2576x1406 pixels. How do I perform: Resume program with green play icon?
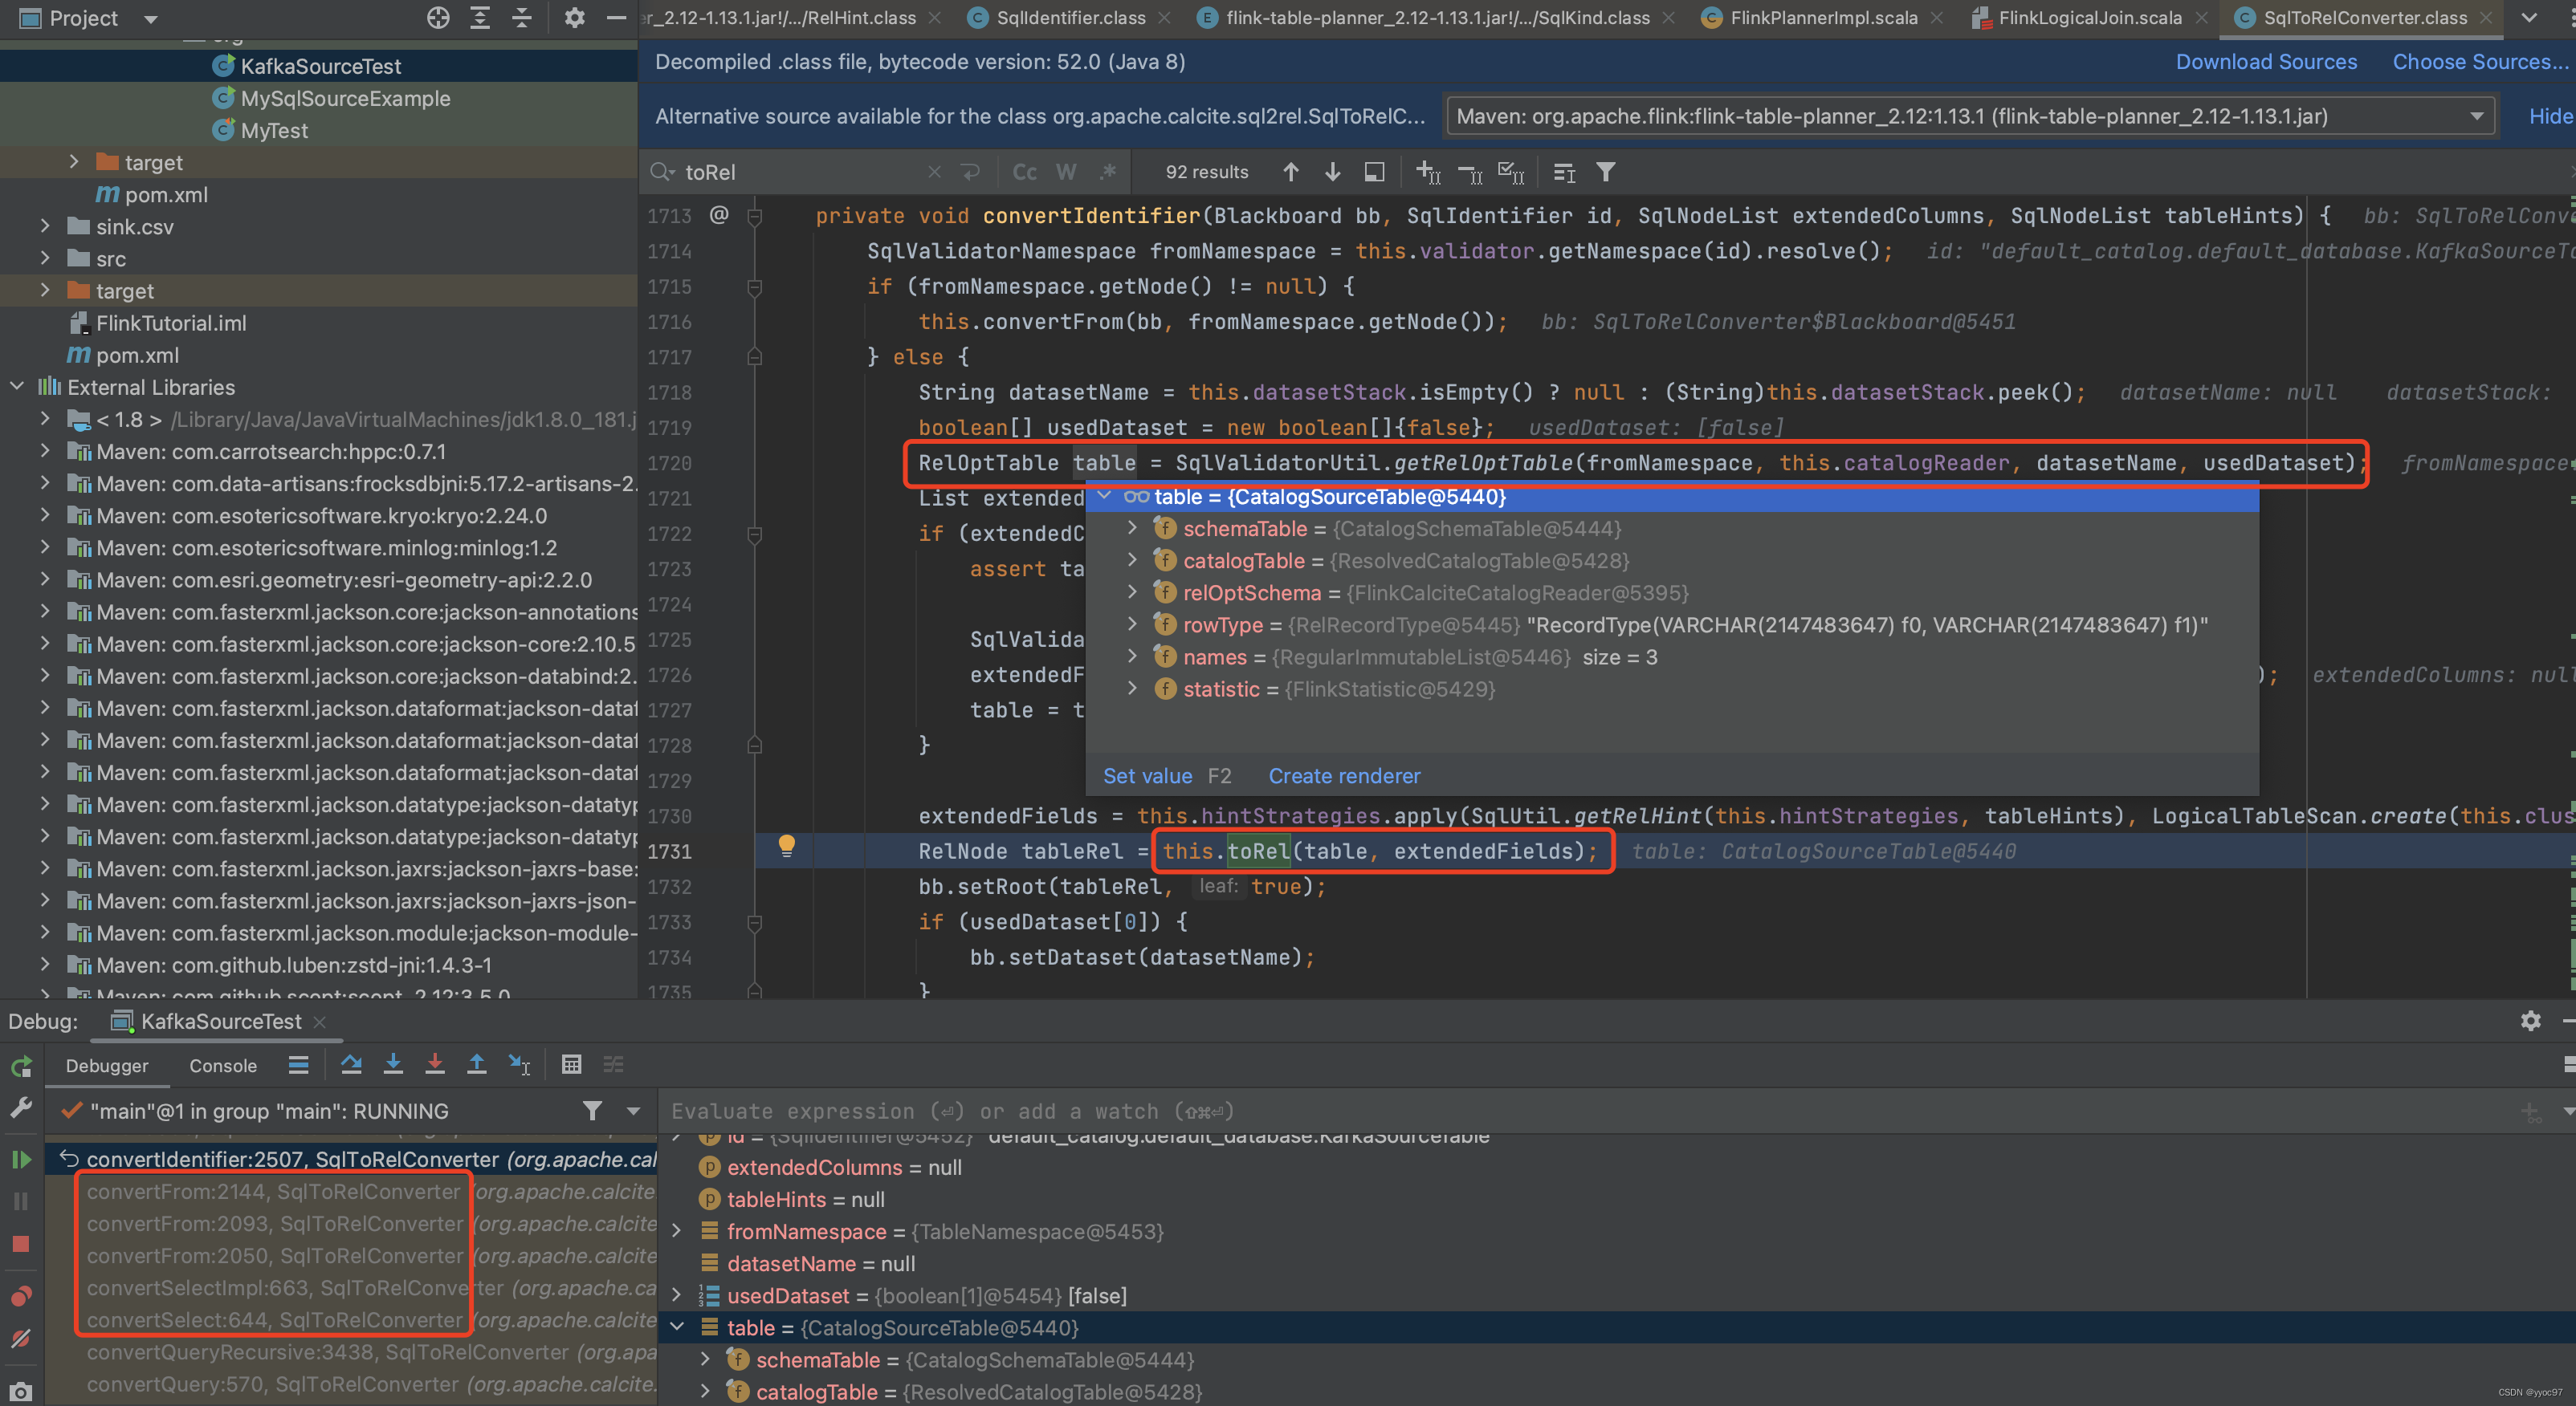(21, 1159)
